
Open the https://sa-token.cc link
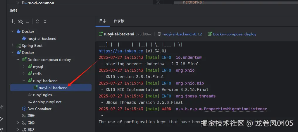tap(121, 51)
